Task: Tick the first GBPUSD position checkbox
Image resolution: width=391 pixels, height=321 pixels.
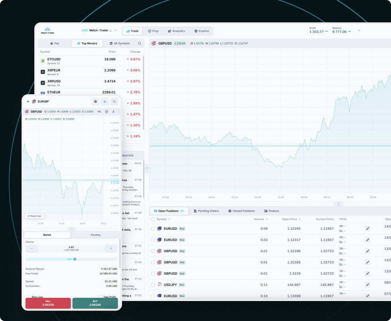Action: 153,251
